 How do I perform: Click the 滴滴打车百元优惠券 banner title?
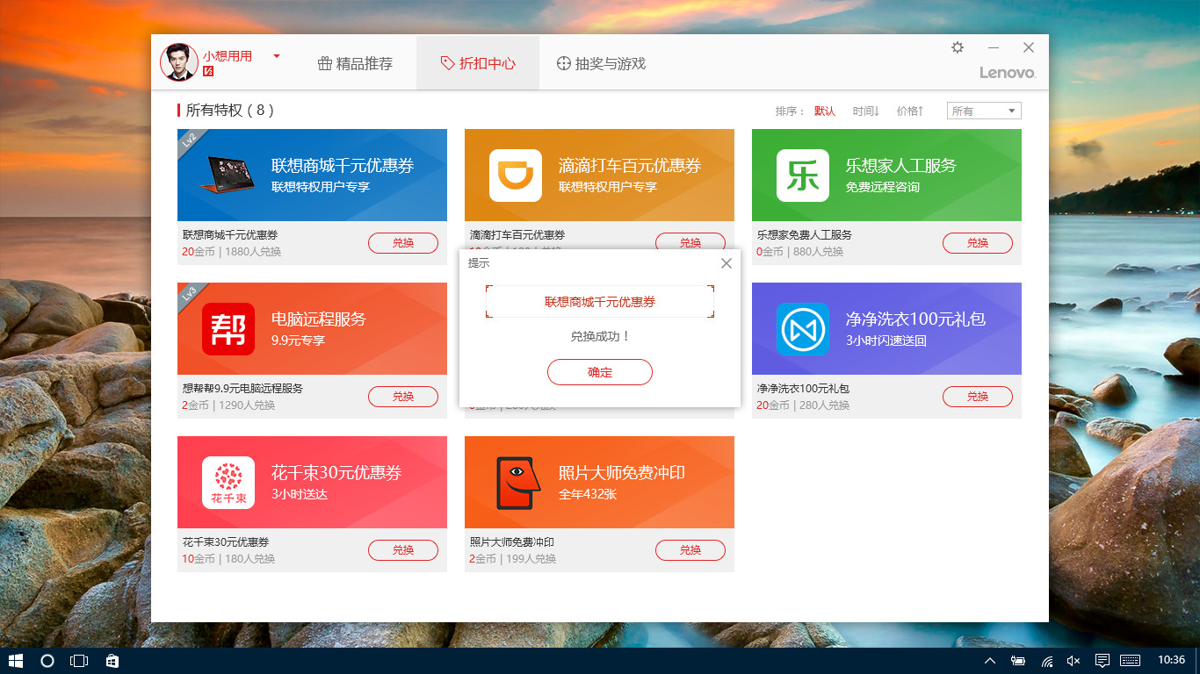[630, 166]
